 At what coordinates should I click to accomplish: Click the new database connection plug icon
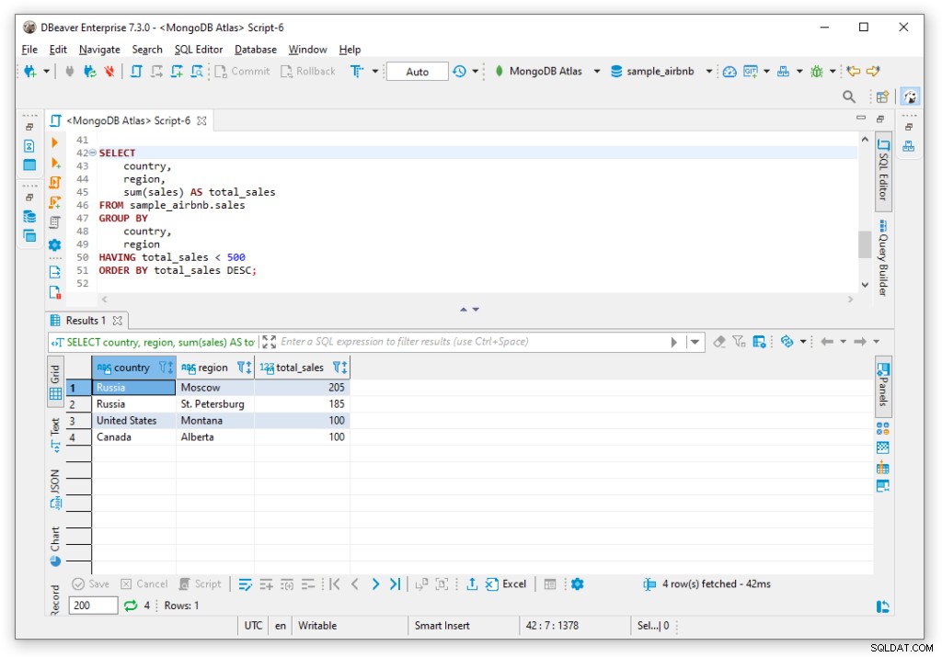[29, 72]
